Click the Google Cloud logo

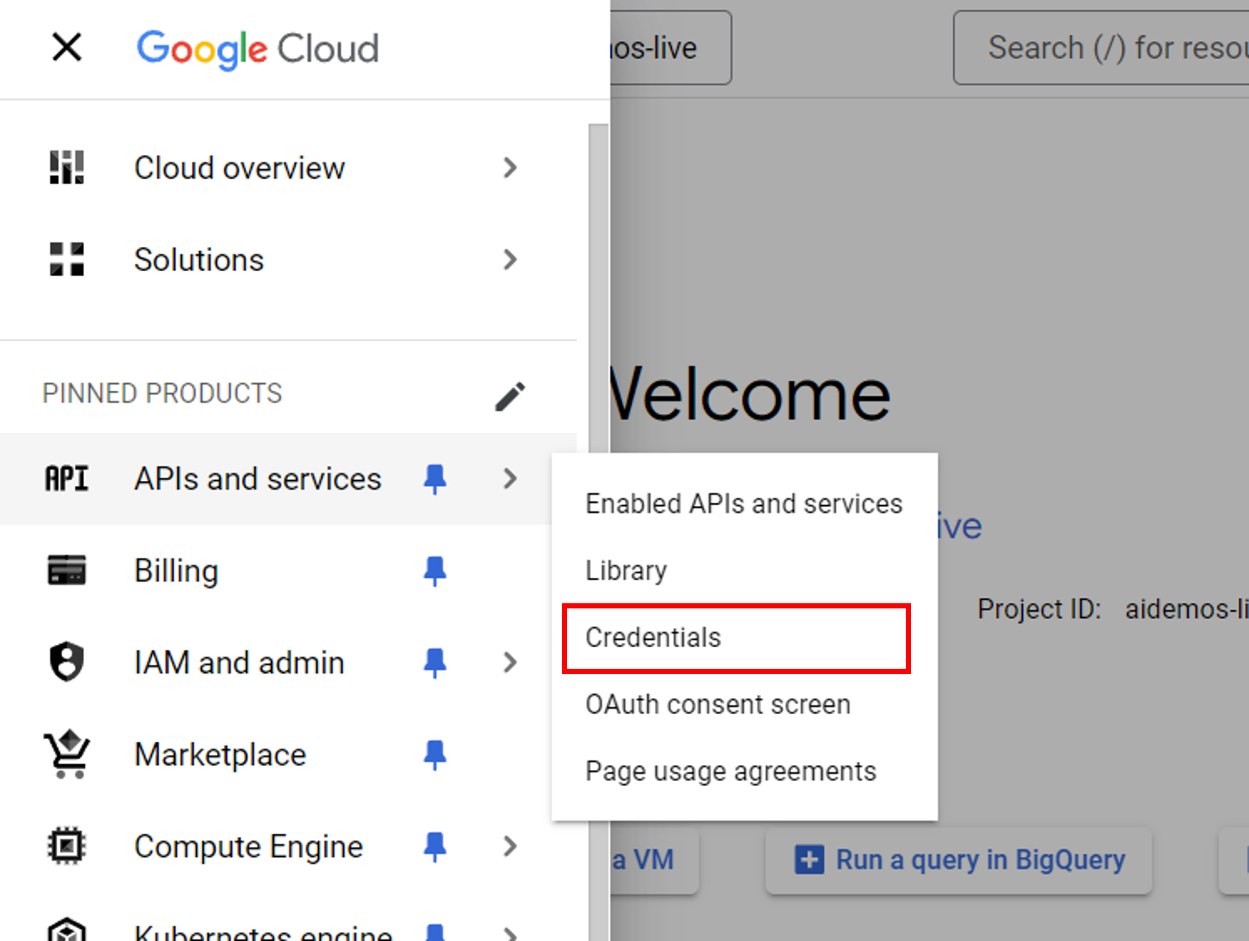tap(257, 49)
